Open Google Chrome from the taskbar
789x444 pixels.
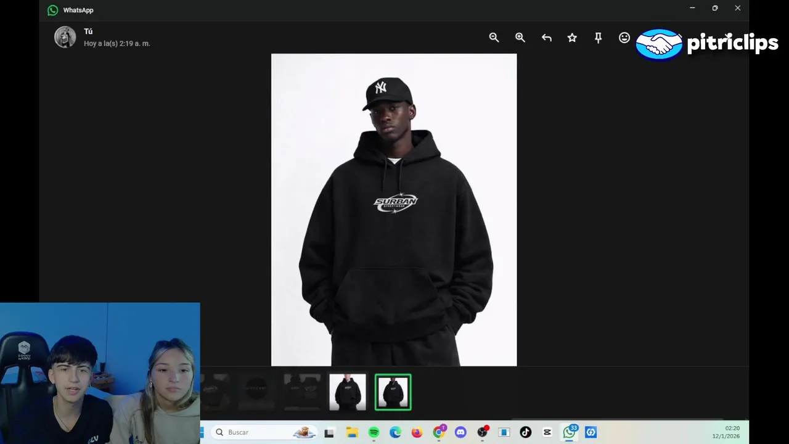pyautogui.click(x=439, y=432)
